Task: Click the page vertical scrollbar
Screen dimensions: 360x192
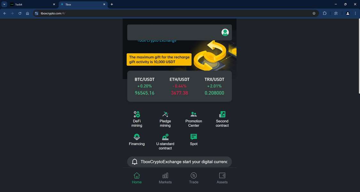Action: pos(359,56)
